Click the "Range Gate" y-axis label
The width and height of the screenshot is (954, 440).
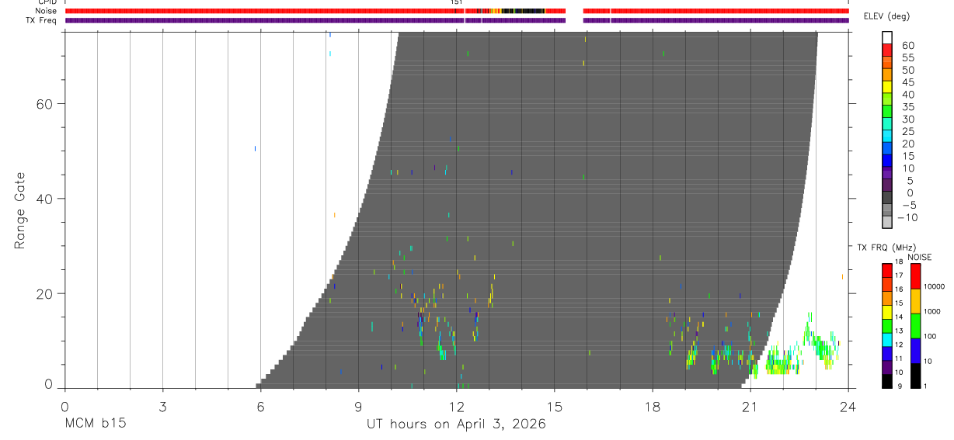click(x=19, y=211)
